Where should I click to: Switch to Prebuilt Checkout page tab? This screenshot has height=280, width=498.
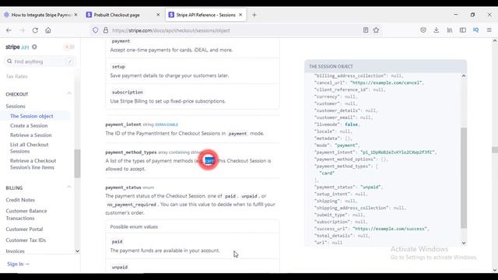123,15
